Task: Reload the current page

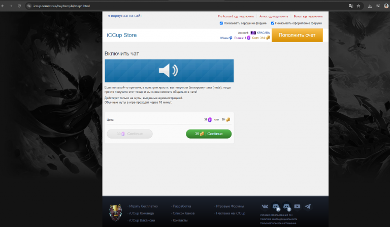Action: [x=19, y=6]
